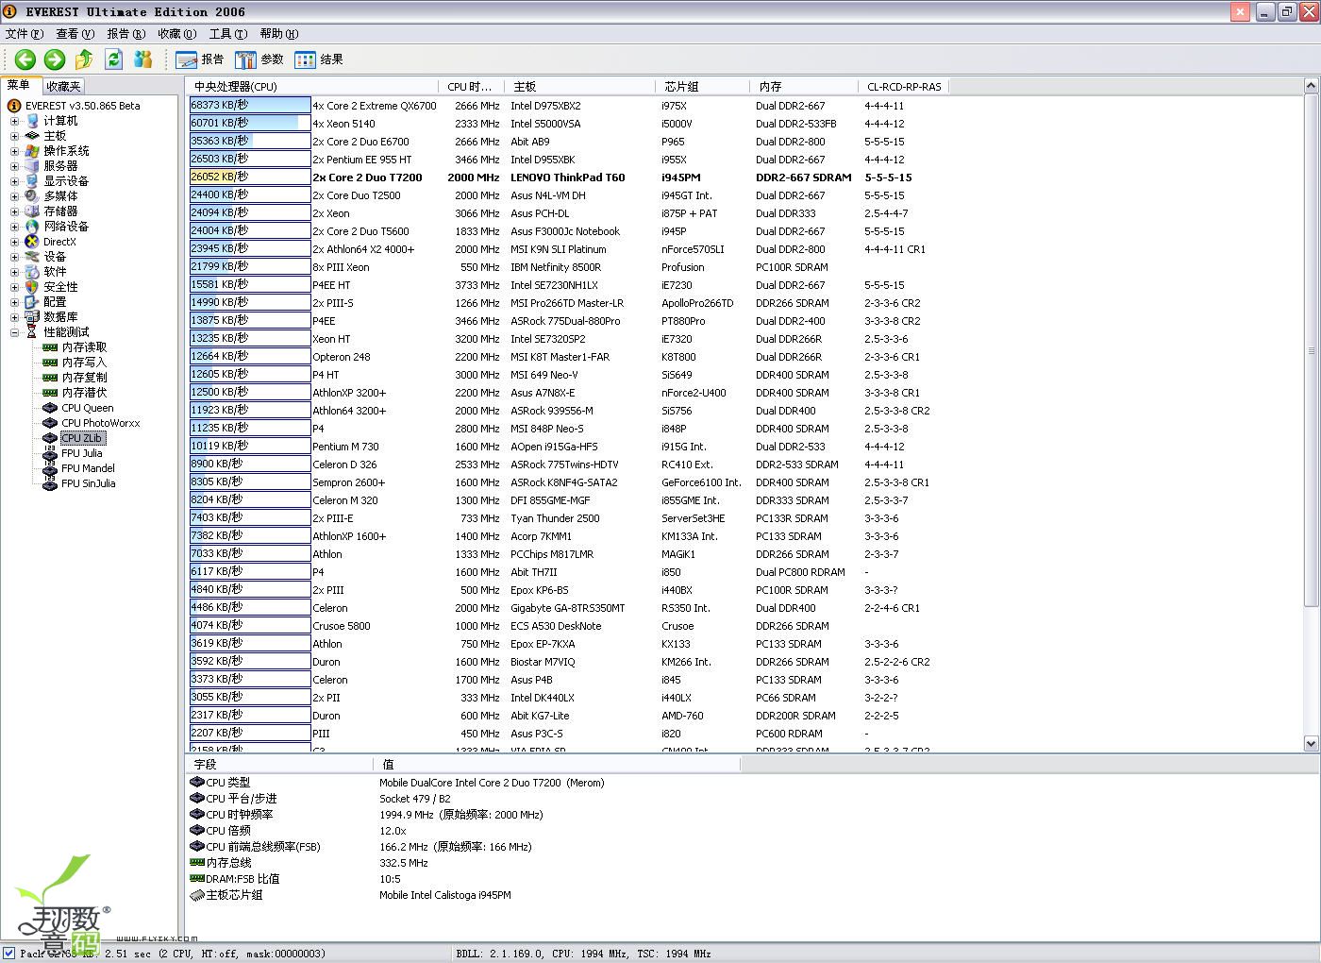This screenshot has height=963, width=1321.
Task: Click the highlighted 26052 KB/秒 result bar
Action: click(x=250, y=177)
